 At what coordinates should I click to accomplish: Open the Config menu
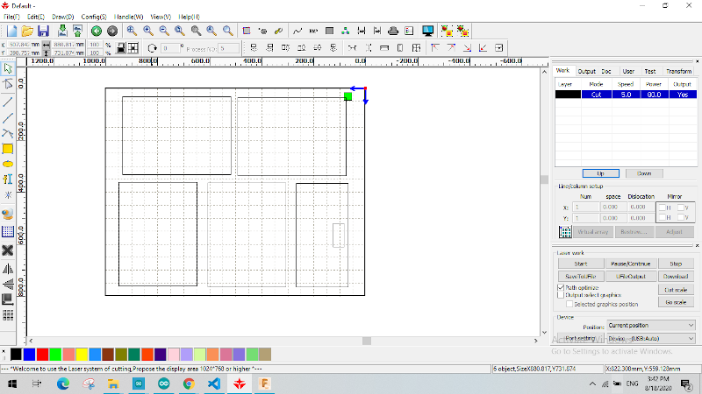[x=94, y=17]
